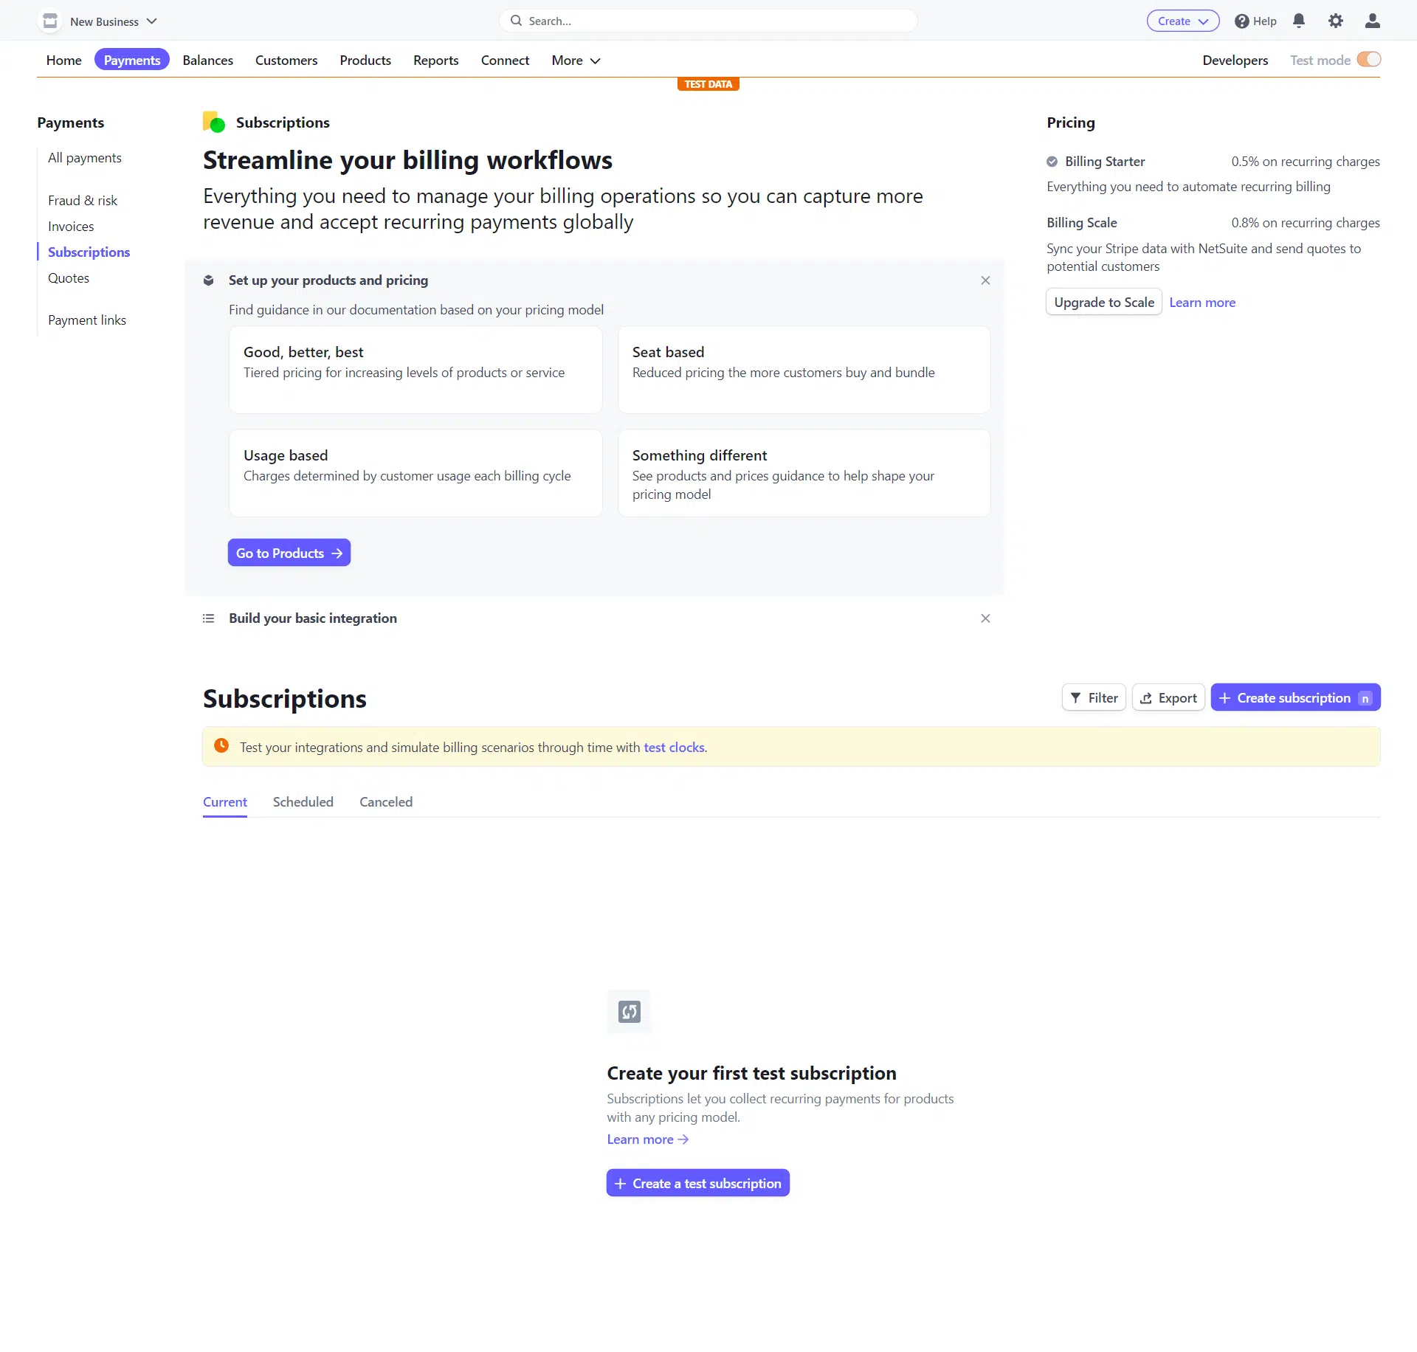Image resolution: width=1417 pixels, height=1352 pixels.
Task: Click the Help question mark icon
Action: tap(1241, 21)
